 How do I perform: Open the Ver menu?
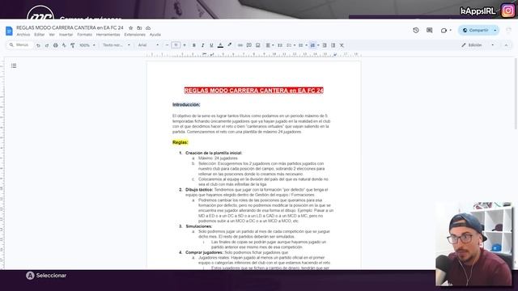coord(52,35)
